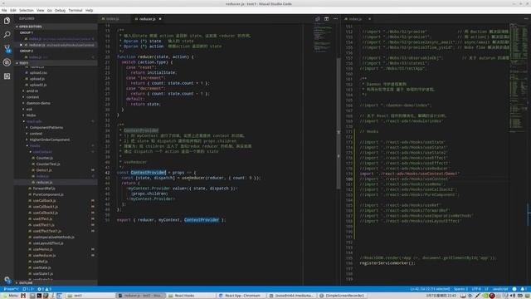Screen dimensions: 531x299
Task: Close the reducer.js tab
Action: (160, 19)
